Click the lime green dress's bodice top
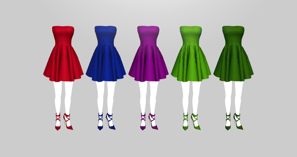This screenshot has height=157, width=297. (191, 35)
